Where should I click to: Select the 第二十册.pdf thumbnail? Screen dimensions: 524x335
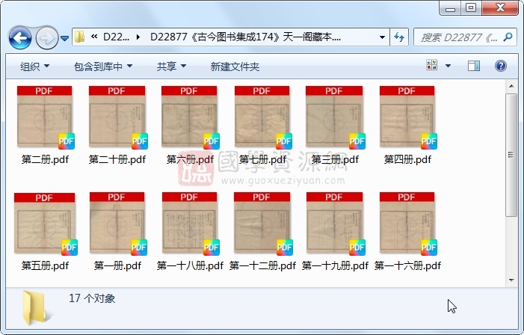coord(117,117)
